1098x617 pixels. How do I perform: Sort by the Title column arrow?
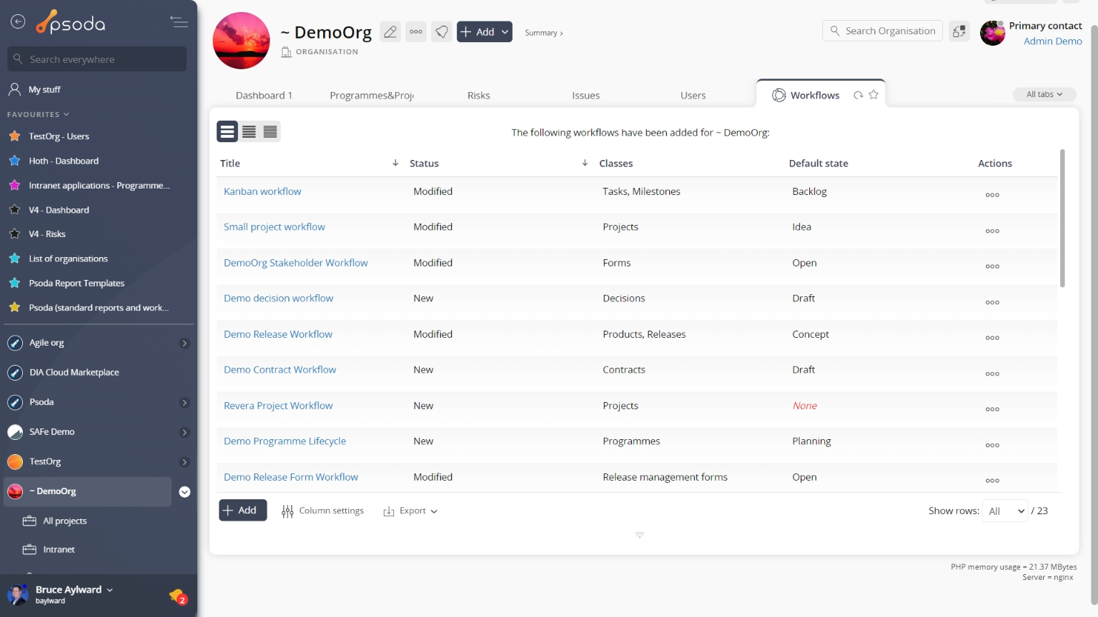395,163
